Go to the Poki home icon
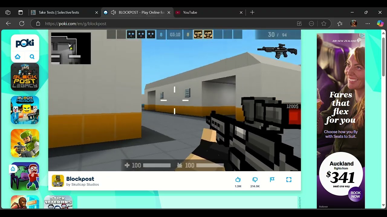 coord(18,57)
